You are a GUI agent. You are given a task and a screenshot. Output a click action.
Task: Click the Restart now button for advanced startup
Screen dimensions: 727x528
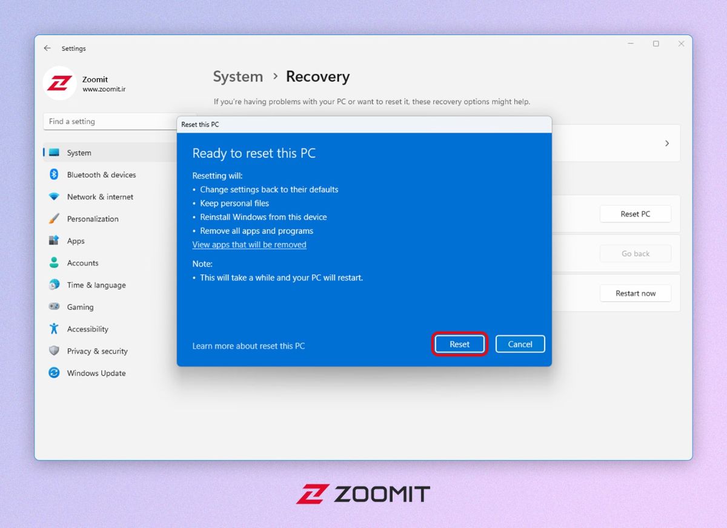click(635, 293)
